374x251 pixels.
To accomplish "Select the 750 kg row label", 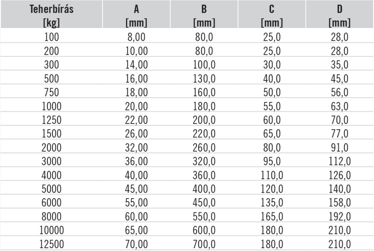I will click(51, 92).
